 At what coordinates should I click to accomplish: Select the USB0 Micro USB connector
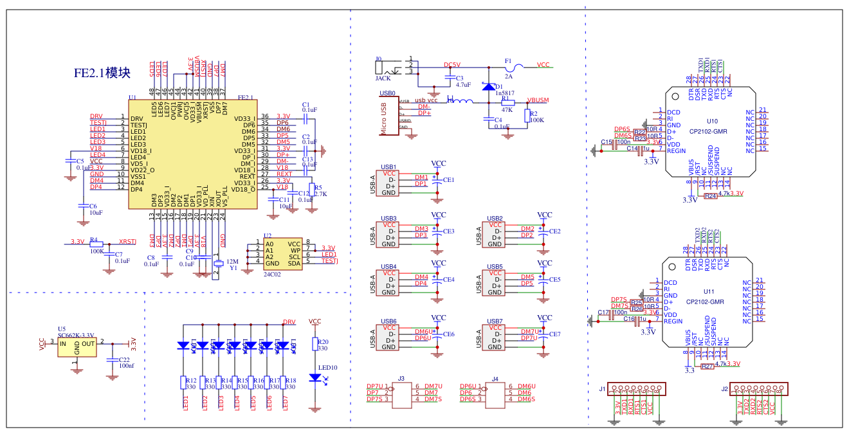click(x=388, y=116)
